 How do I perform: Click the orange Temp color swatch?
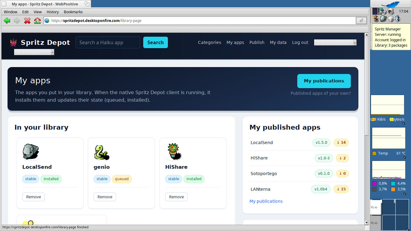374,153
